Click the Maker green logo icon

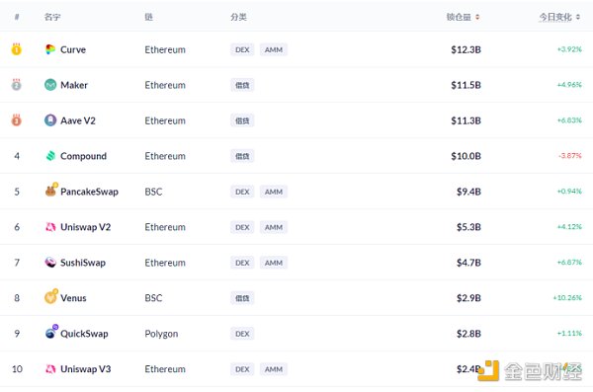[x=50, y=85]
